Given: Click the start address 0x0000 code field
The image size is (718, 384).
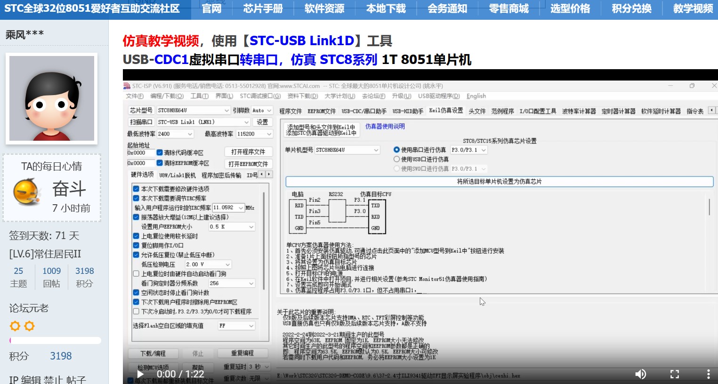Looking at the screenshot, I should pos(140,152).
